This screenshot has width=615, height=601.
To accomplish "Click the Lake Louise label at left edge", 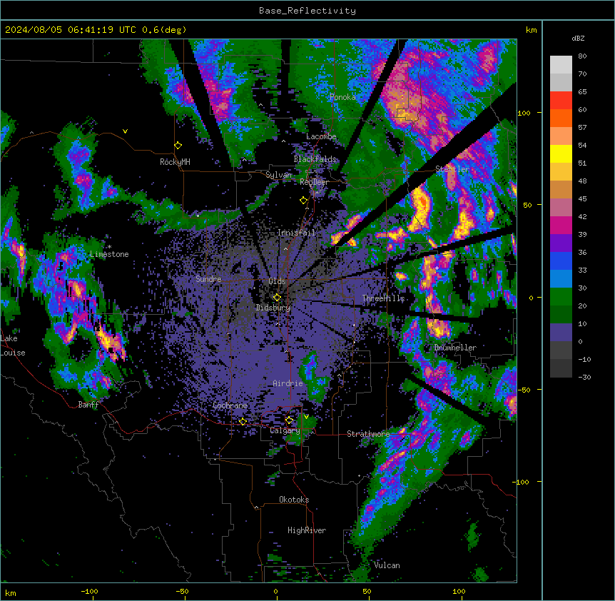I will point(13,345).
